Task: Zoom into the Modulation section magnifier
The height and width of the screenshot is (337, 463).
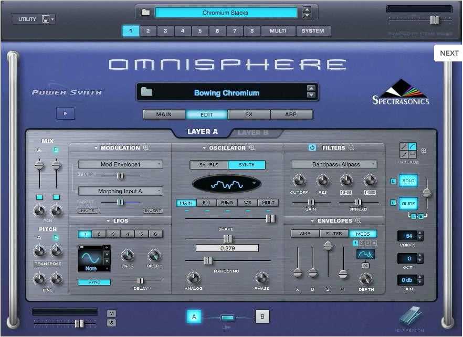Action: click(146, 148)
